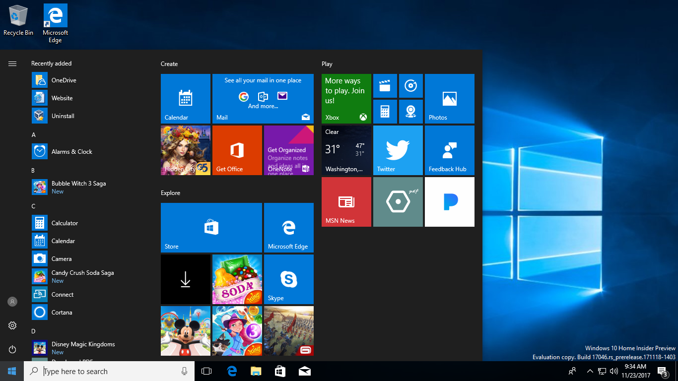
Task: Open the small Calculator tile
Action: point(385,112)
